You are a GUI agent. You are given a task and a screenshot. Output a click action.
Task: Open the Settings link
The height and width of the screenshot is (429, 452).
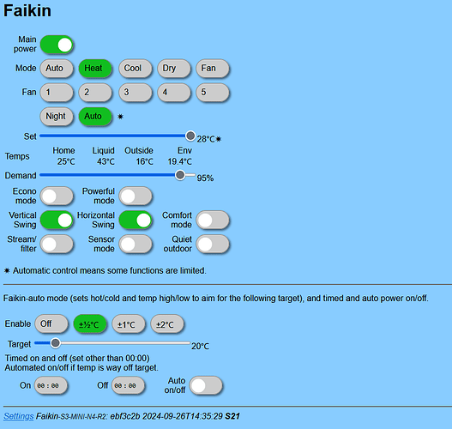click(19, 416)
